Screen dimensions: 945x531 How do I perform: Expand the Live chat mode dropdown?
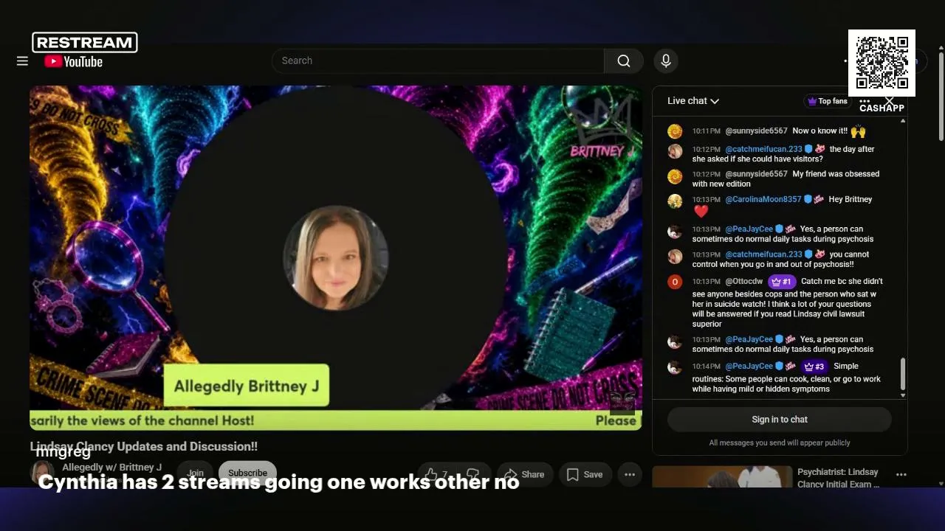click(x=693, y=101)
